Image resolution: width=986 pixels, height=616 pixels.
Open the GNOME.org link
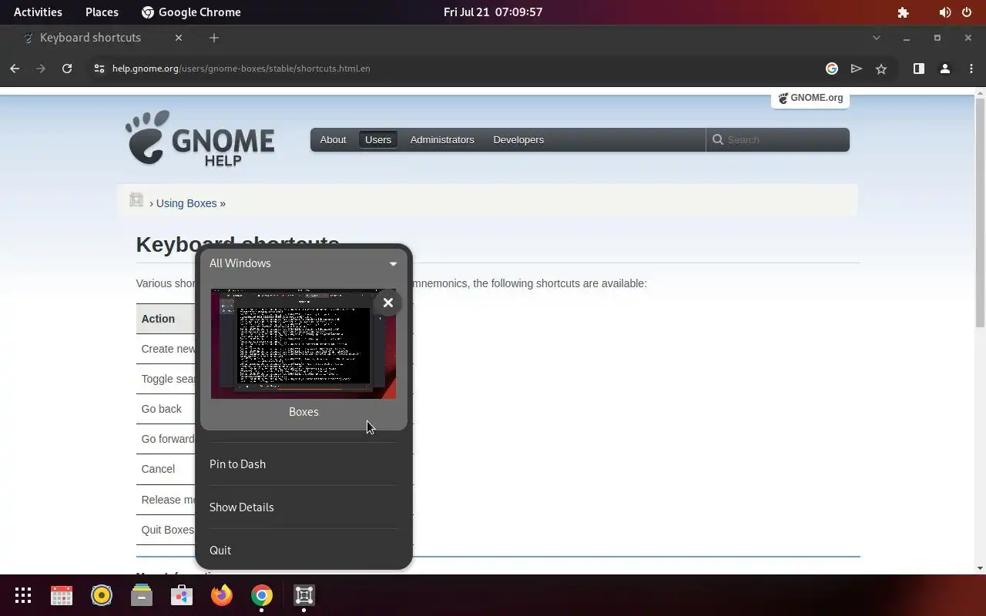click(810, 98)
